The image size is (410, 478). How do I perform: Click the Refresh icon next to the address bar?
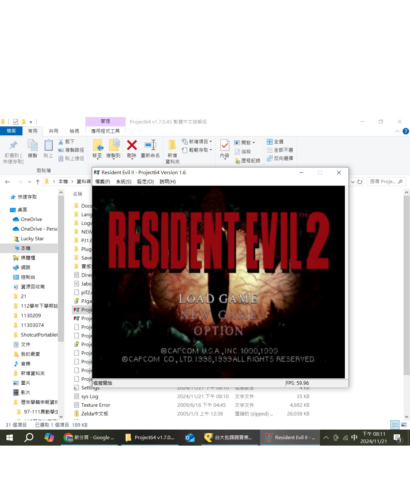[x=360, y=182]
